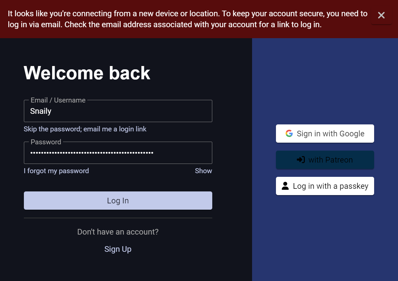
Task: Click the Patreon login arrow icon
Action: click(301, 160)
